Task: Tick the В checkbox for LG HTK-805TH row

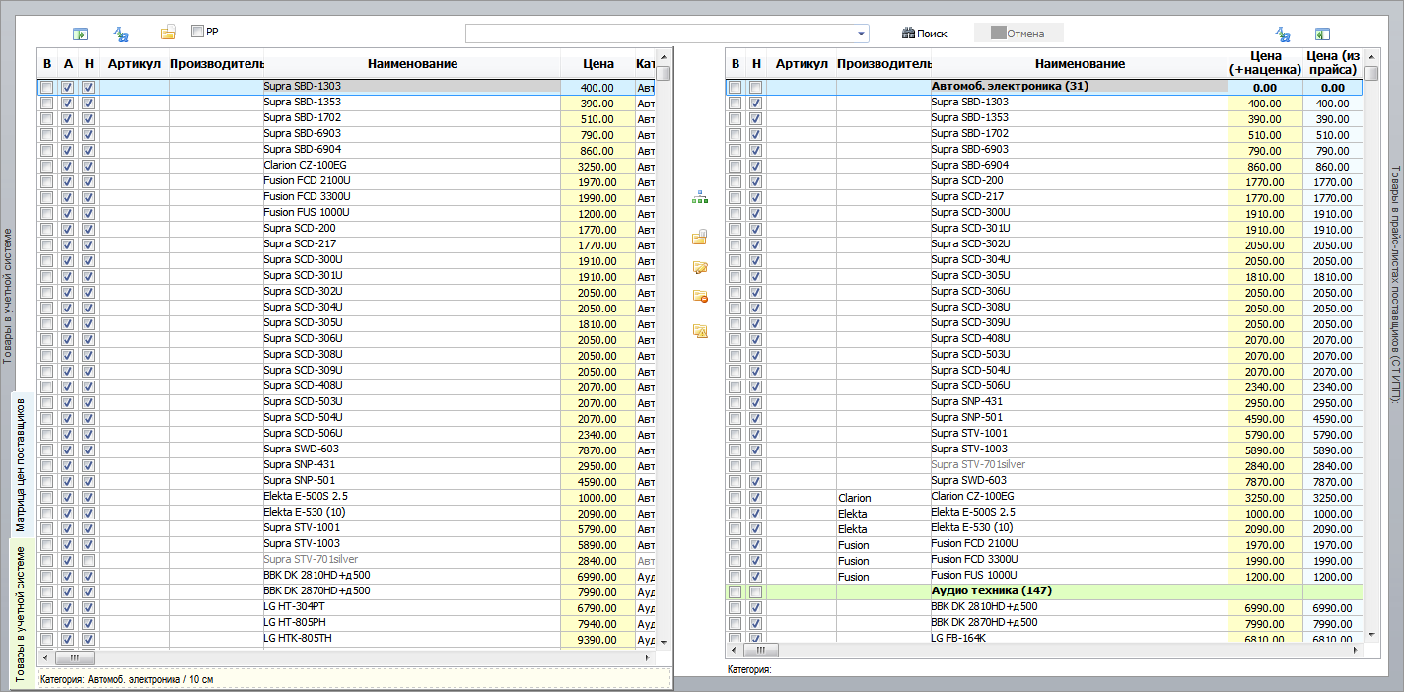Action: [47, 640]
